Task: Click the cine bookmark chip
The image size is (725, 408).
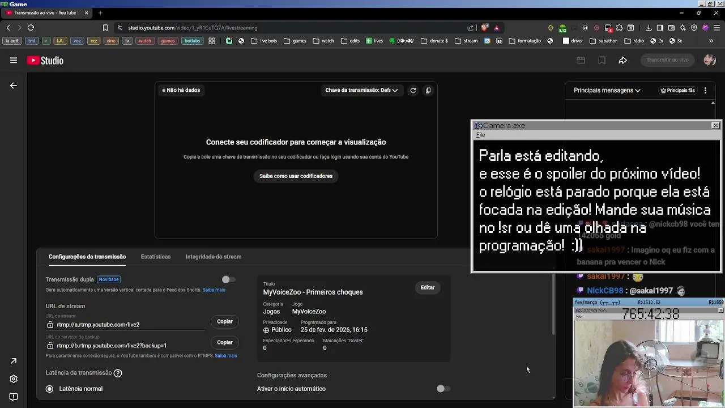Action: coord(111,41)
